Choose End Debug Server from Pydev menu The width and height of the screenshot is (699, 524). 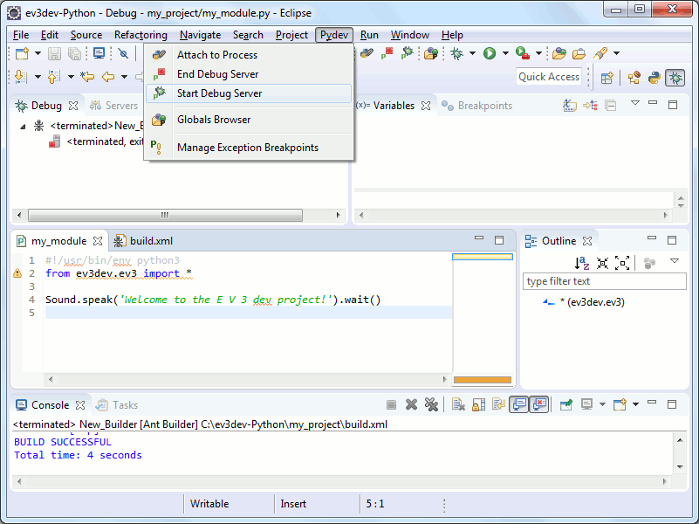pos(249,74)
